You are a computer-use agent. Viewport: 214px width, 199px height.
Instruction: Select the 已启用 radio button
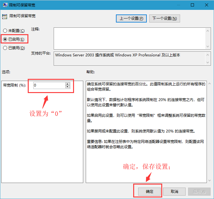pyautogui.click(x=5, y=39)
